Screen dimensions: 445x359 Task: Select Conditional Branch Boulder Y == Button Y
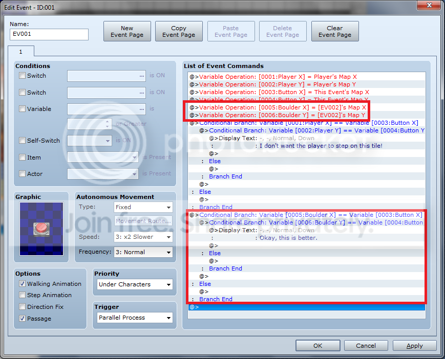point(307,222)
